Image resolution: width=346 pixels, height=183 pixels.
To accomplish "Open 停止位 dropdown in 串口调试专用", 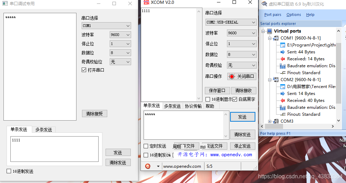I will [120, 44].
